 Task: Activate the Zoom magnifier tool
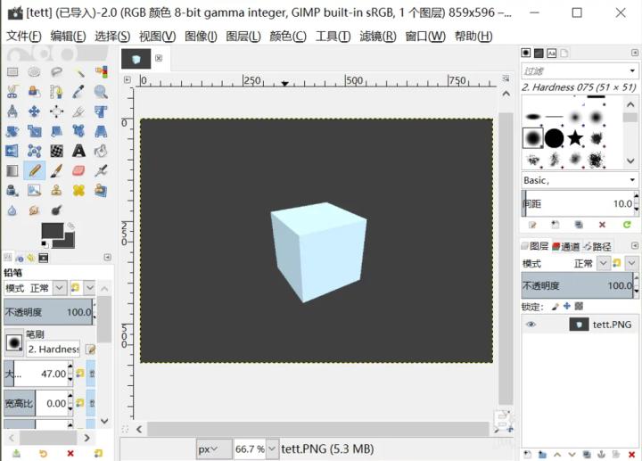(x=101, y=92)
